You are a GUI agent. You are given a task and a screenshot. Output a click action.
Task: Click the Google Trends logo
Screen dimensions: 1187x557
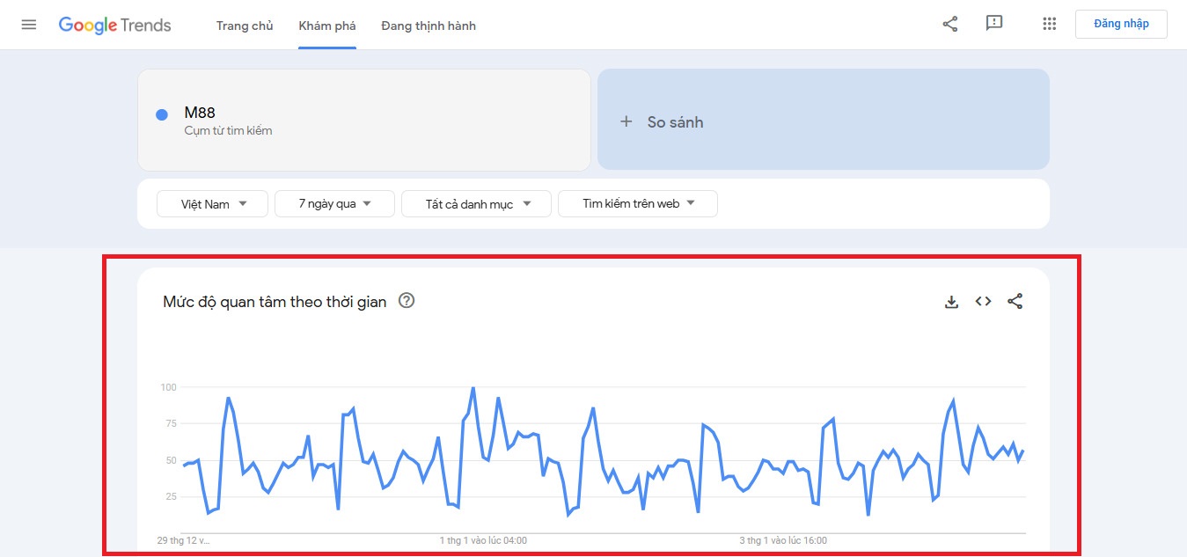point(115,25)
